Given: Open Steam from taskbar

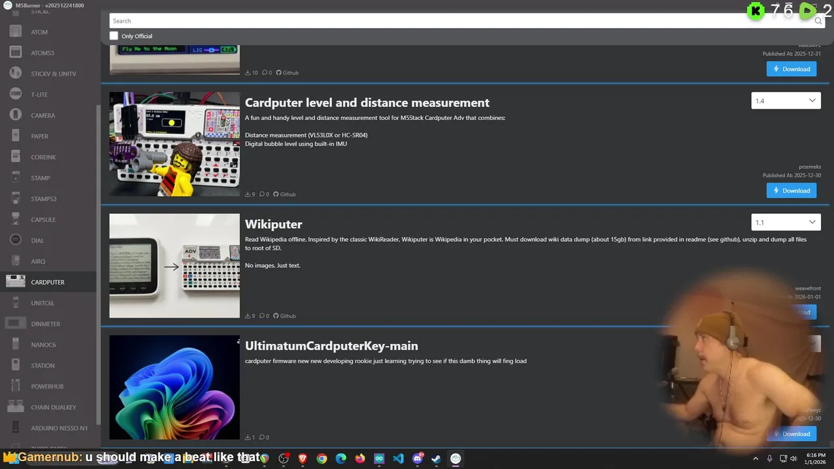Looking at the screenshot, I should (436, 459).
